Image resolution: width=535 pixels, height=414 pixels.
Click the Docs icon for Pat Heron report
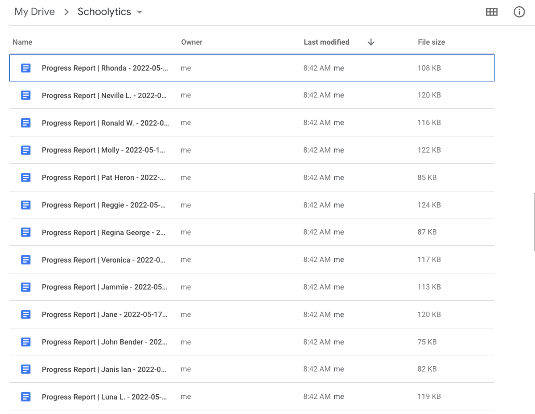coord(25,177)
